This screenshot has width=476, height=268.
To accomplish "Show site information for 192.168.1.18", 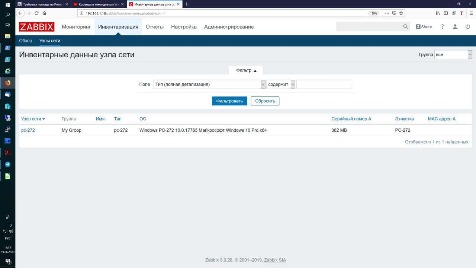I will pyautogui.click(x=81, y=13).
